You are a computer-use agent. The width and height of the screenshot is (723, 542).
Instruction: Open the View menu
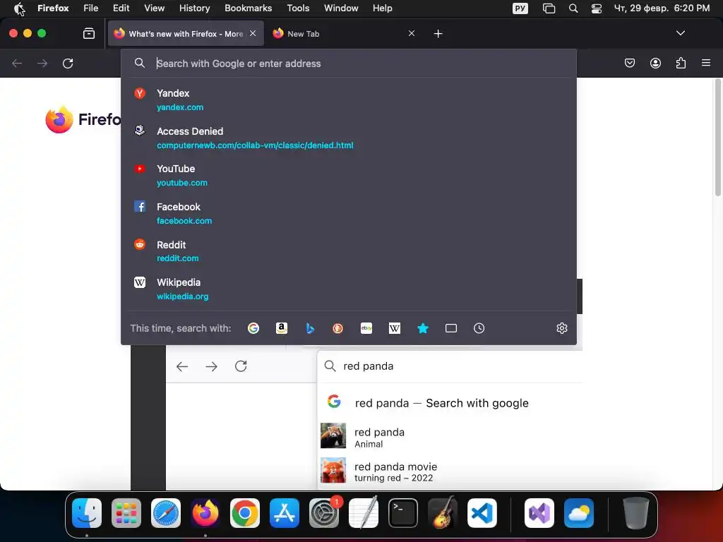pos(154,8)
